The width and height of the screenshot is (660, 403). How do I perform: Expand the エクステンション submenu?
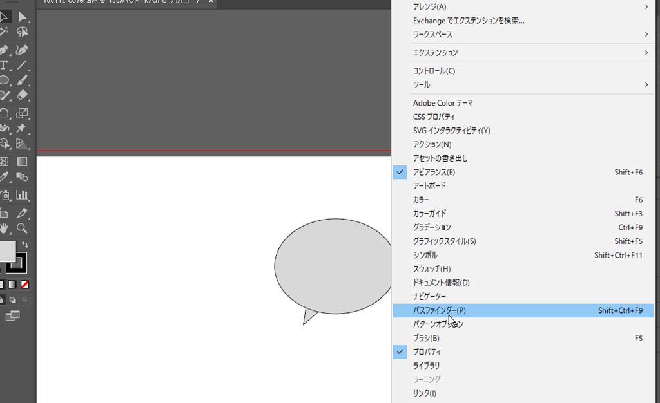(435, 52)
